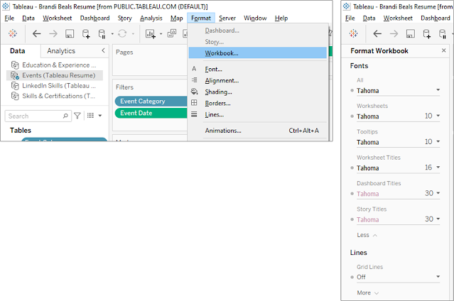
Task: Click the view-as list icon beside the filter
Action: [x=91, y=116]
